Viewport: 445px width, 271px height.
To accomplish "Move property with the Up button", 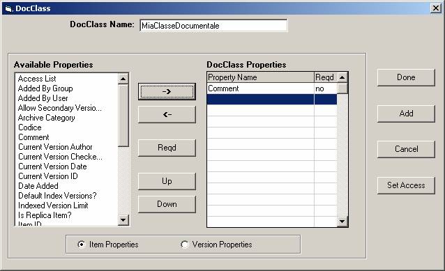I will 167,181.
